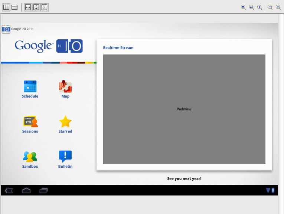The width and height of the screenshot is (284, 214).
Task: Select the gray WebView placeholder area
Action: click(184, 109)
